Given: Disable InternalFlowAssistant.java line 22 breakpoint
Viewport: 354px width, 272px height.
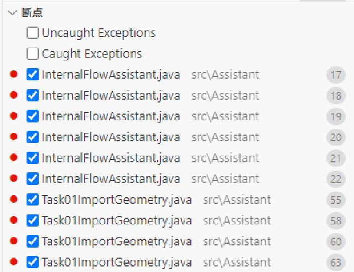Looking at the screenshot, I should pyautogui.click(x=32, y=178).
